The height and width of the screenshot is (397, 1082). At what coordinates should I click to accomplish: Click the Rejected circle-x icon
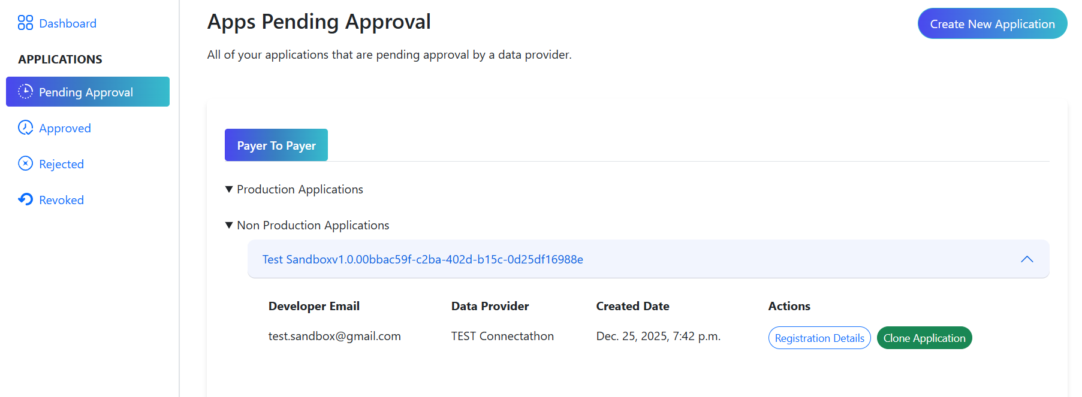click(x=25, y=163)
